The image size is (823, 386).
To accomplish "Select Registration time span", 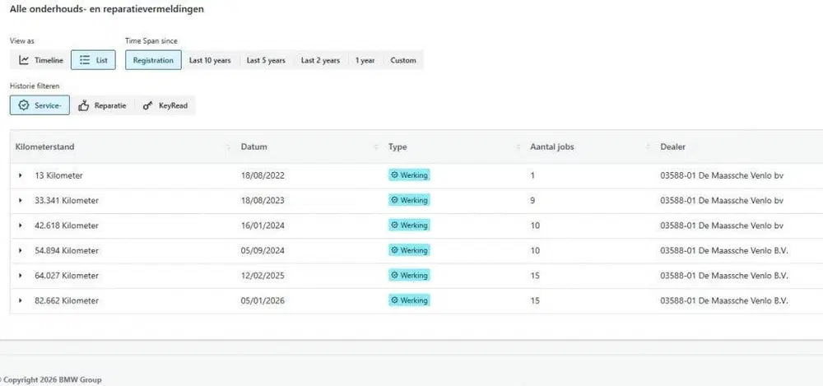I will tap(153, 60).
